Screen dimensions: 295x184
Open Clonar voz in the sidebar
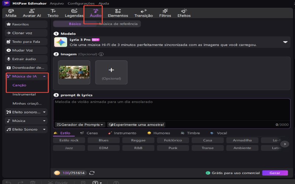(x=26, y=33)
